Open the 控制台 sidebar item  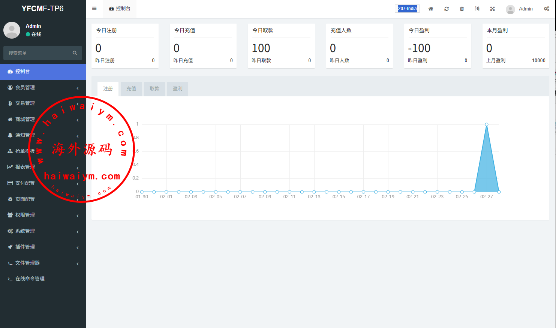click(x=43, y=71)
